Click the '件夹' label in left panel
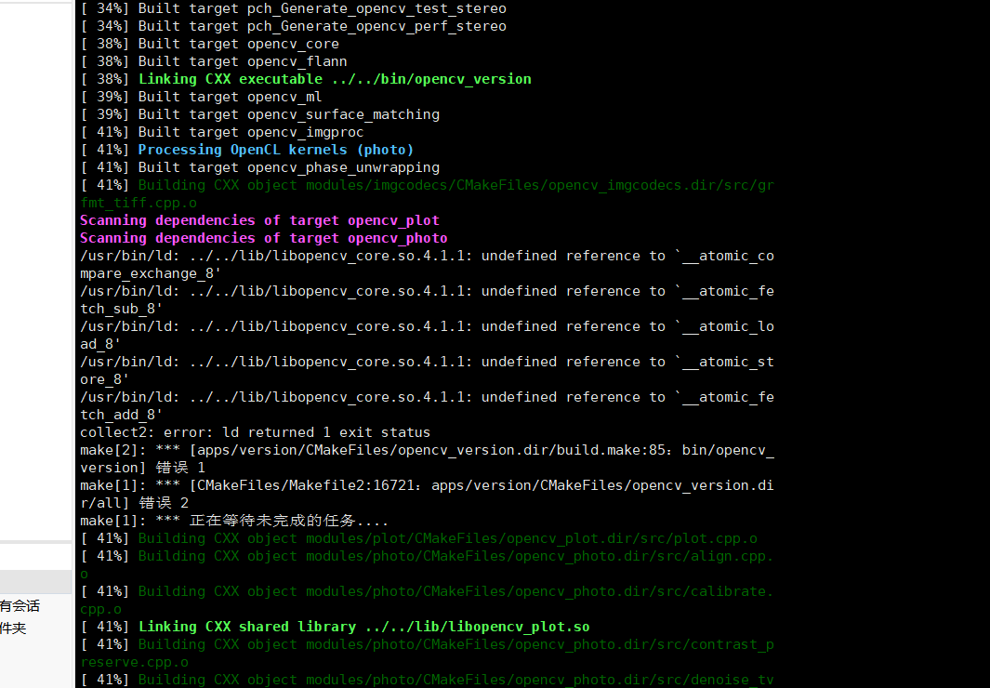This screenshot has height=688, width=990. click(13, 628)
